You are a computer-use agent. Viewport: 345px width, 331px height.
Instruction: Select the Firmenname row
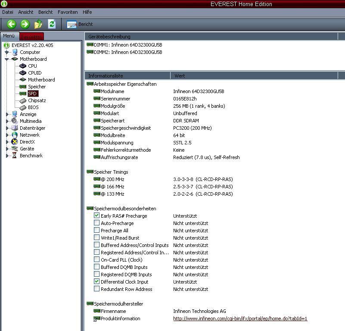point(160,311)
